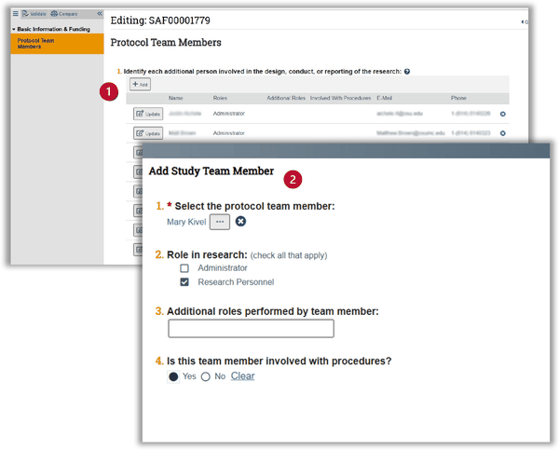
Task: Click Involved With Procedures column header
Action: 340,98
